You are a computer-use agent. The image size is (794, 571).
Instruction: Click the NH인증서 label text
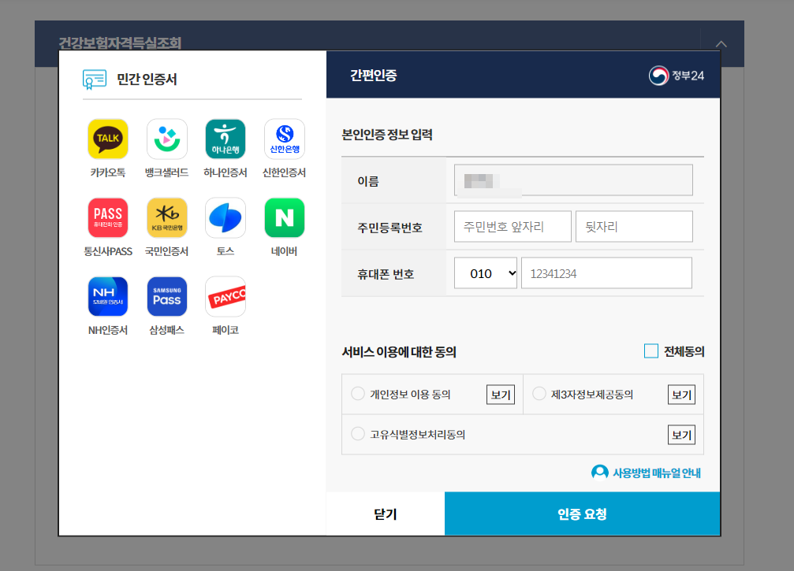coord(108,330)
